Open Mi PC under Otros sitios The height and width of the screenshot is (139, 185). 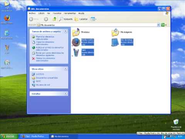(x=39, y=81)
